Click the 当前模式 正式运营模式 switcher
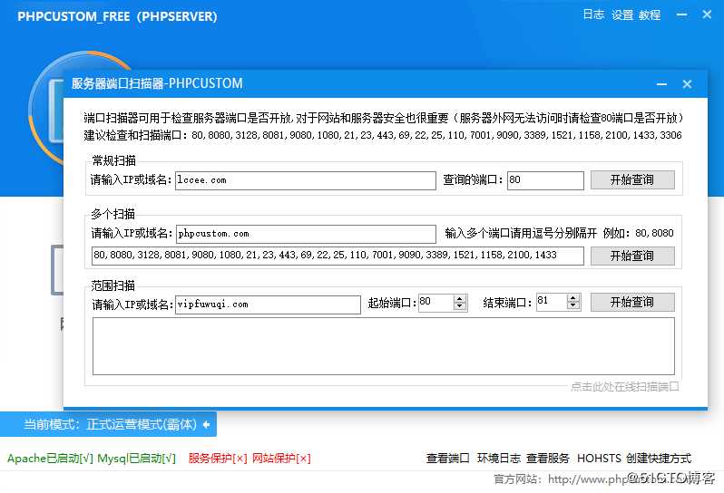 click(108, 424)
